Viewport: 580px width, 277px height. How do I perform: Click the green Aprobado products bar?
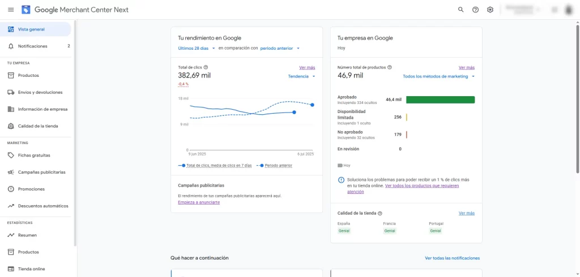coord(440,99)
